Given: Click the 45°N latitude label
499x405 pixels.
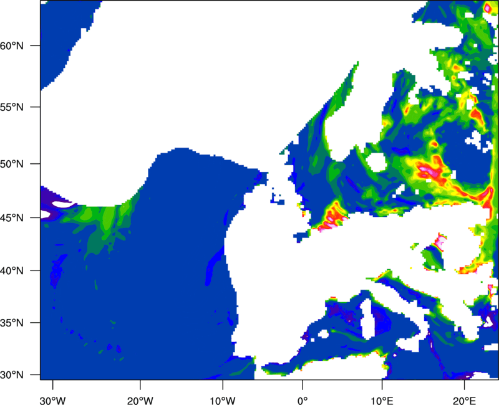Looking at the screenshot, I should (12, 218).
